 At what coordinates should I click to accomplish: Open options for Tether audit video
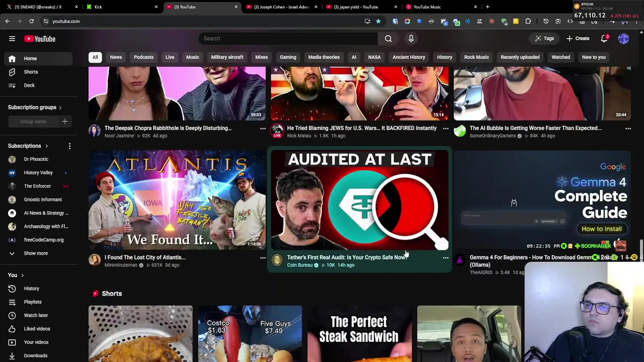[x=445, y=258]
